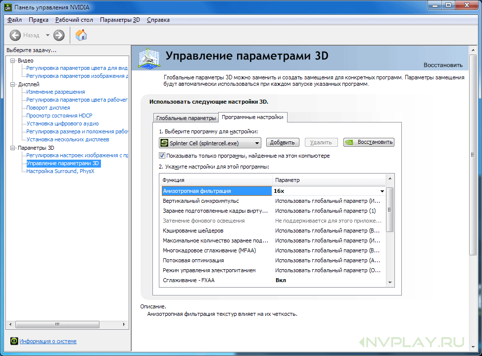Open desktop color adjustment task
The height and width of the screenshot is (356, 482).
(x=77, y=100)
